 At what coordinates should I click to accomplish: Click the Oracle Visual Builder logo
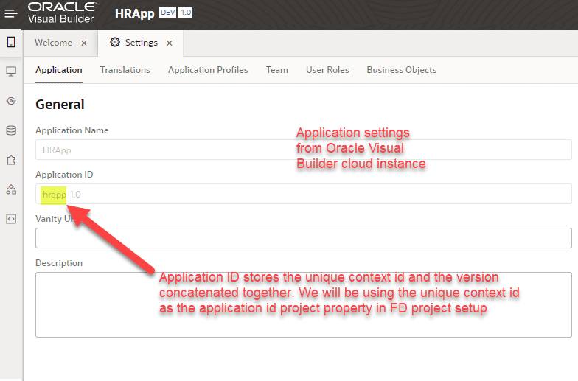(62, 13)
